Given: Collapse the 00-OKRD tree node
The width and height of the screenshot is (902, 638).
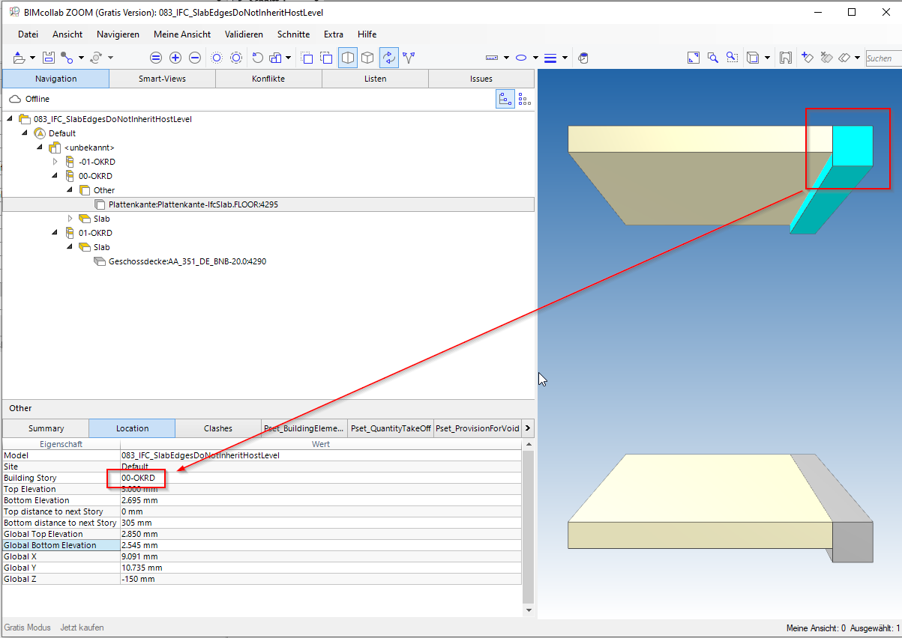Looking at the screenshot, I should click(54, 175).
